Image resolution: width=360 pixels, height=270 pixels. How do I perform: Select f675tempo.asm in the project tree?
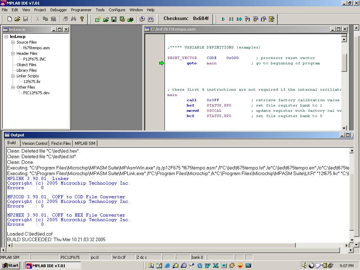tap(36, 48)
